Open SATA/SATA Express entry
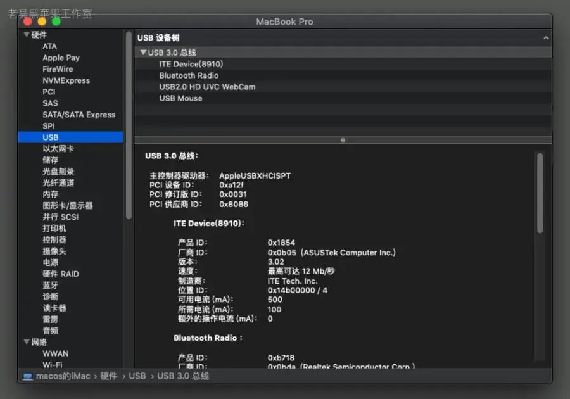This screenshot has height=399, width=570. pyautogui.click(x=79, y=115)
